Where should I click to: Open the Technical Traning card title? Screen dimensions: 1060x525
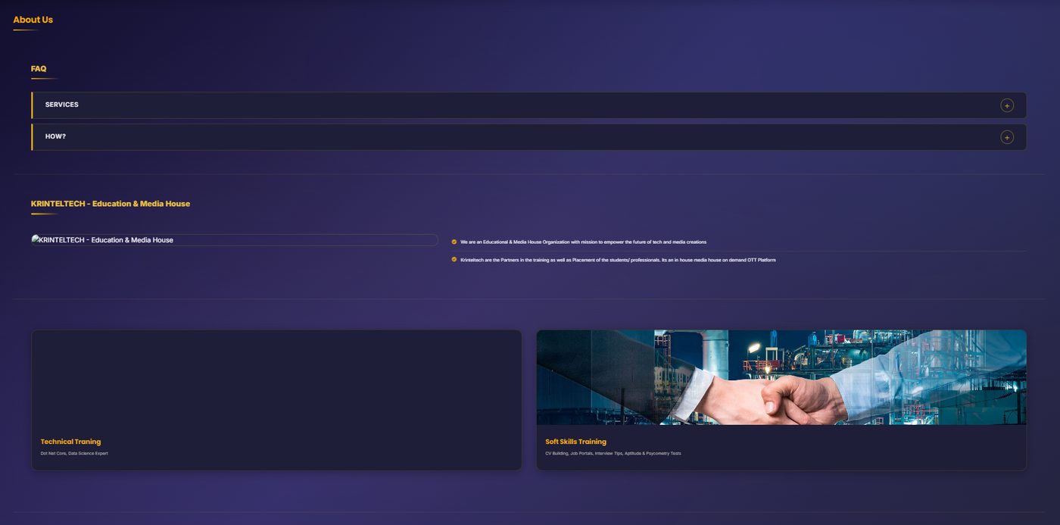(70, 442)
